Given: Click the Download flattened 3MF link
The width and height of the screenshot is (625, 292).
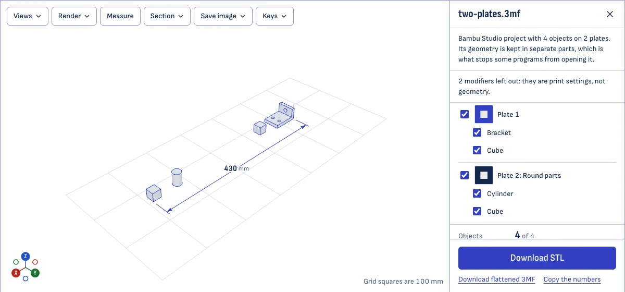Looking at the screenshot, I should click(496, 279).
